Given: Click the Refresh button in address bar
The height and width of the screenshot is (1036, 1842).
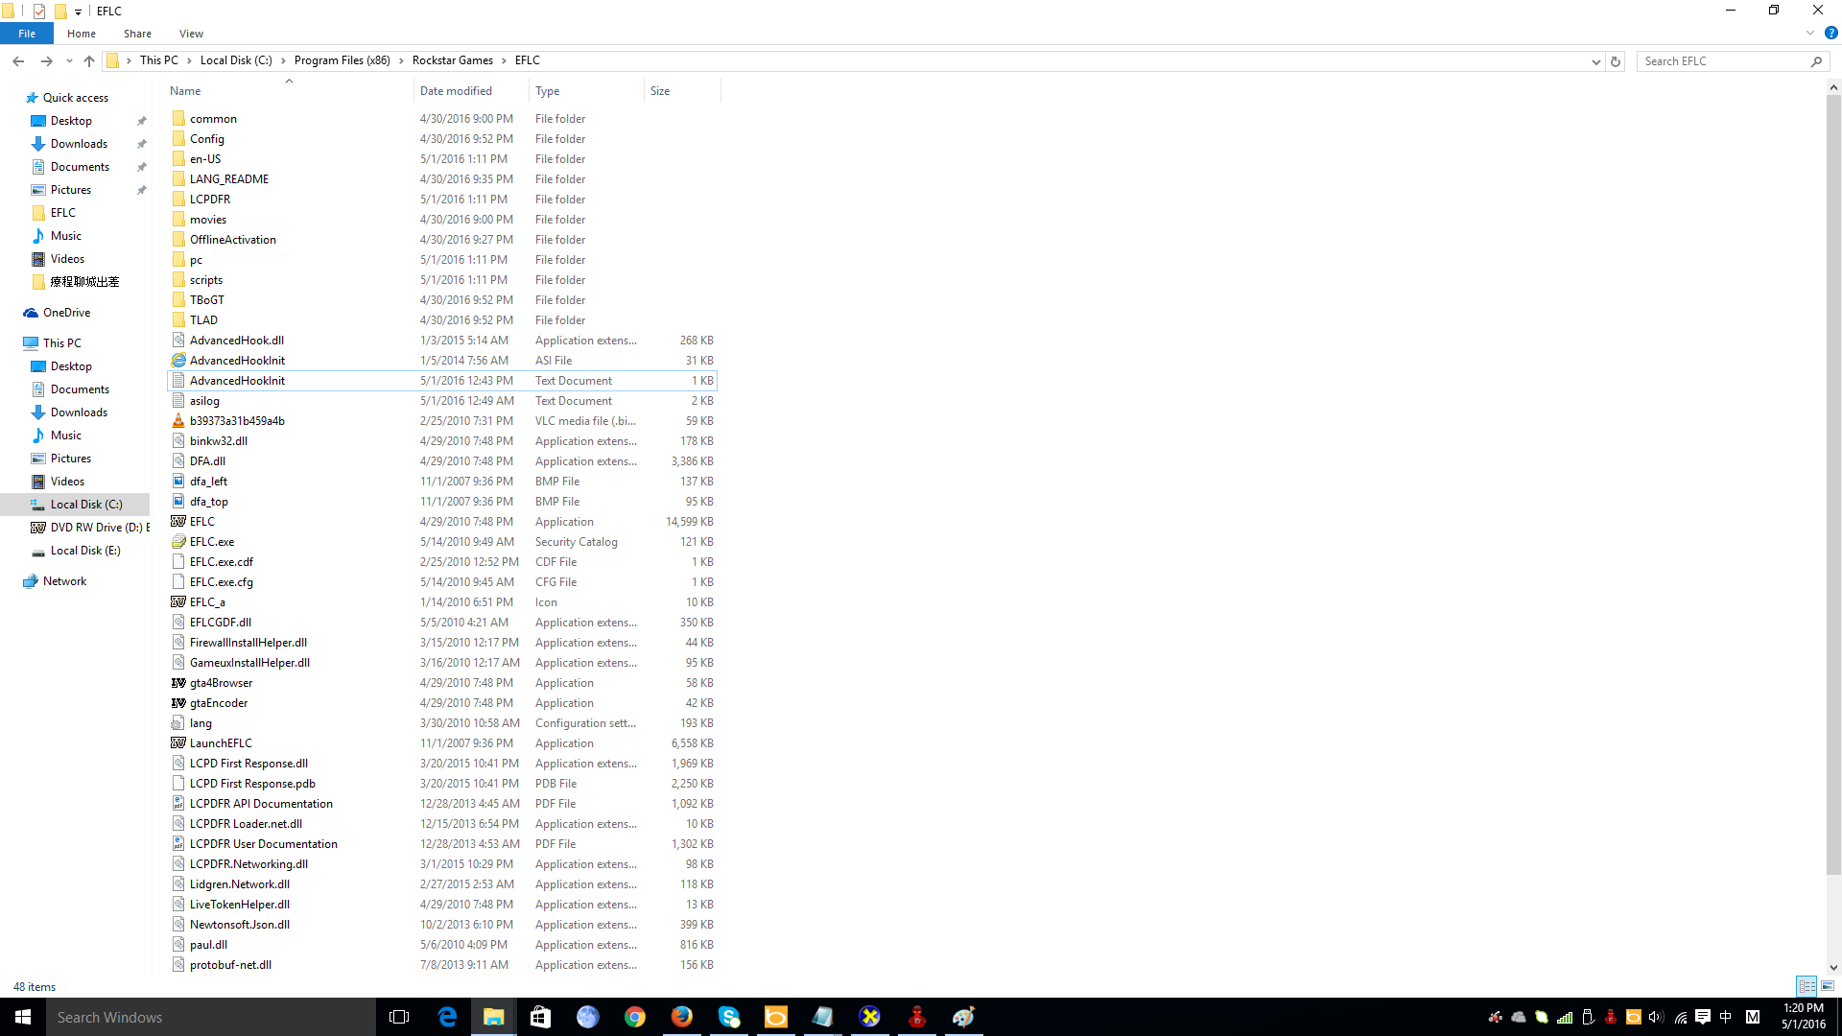Looking at the screenshot, I should [1616, 61].
